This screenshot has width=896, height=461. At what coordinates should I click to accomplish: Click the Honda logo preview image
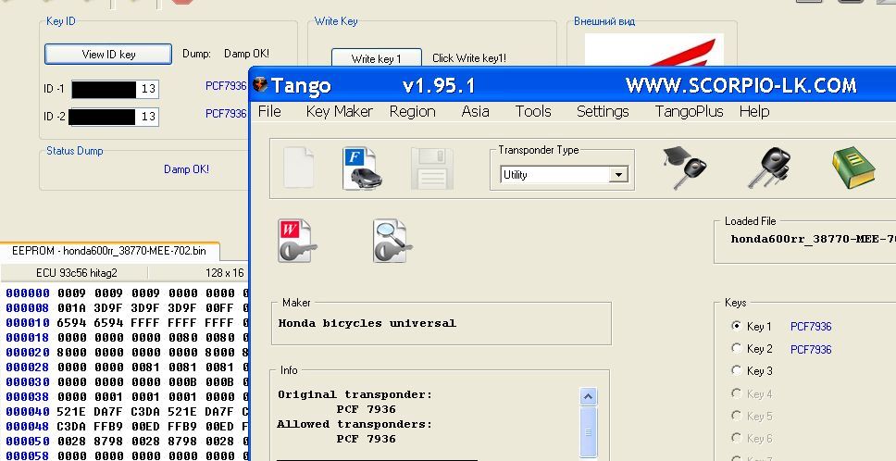(x=654, y=50)
